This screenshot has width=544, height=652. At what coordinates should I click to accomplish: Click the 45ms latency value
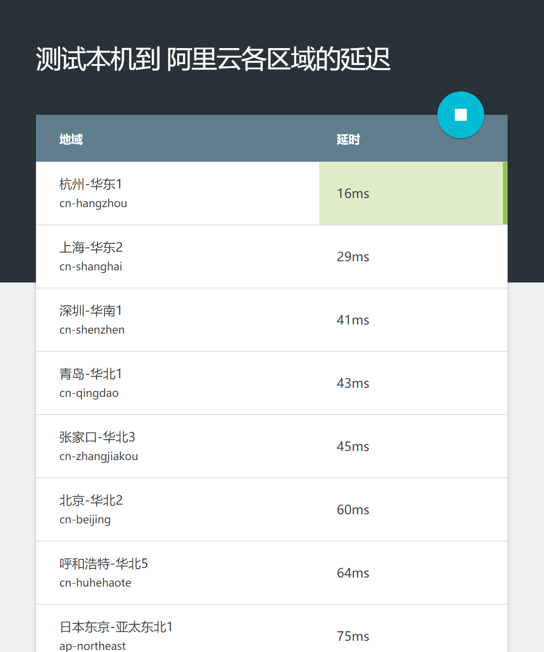coord(353,447)
